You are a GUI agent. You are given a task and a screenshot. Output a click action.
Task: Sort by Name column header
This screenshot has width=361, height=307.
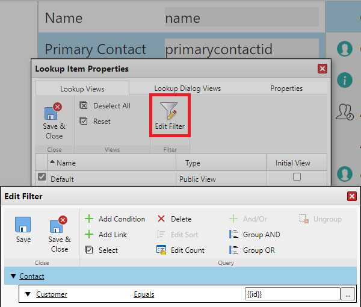(112, 163)
